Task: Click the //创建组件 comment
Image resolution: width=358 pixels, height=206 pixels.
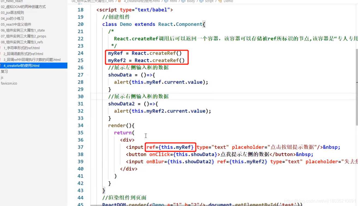Action: pos(116,17)
